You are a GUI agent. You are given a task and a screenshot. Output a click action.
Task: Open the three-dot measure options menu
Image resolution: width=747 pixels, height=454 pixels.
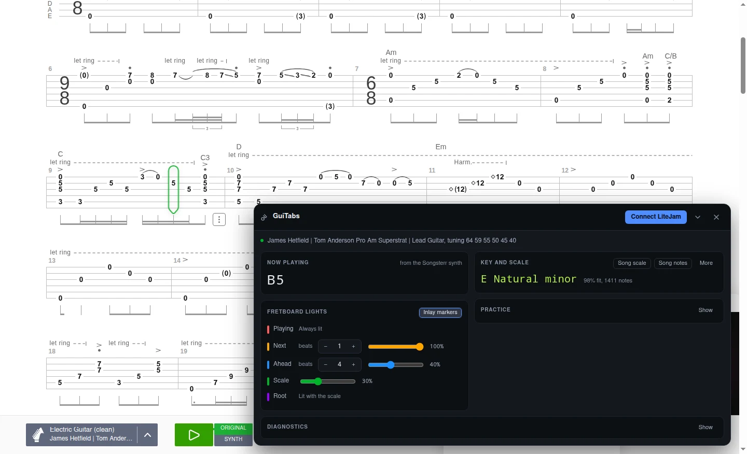219,220
